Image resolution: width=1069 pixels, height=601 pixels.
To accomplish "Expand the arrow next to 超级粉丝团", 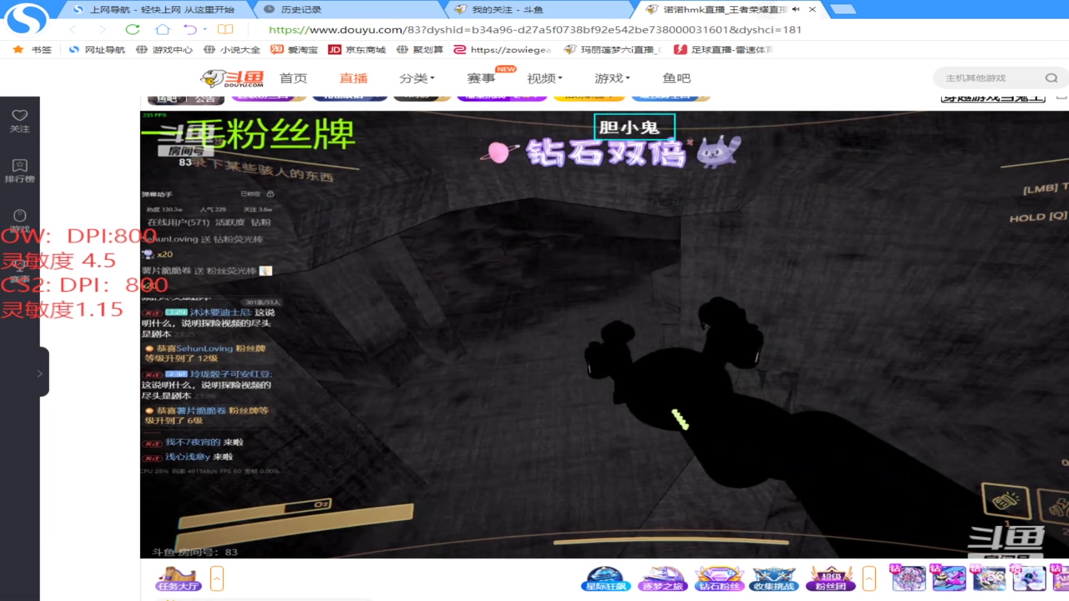I will 869,579.
